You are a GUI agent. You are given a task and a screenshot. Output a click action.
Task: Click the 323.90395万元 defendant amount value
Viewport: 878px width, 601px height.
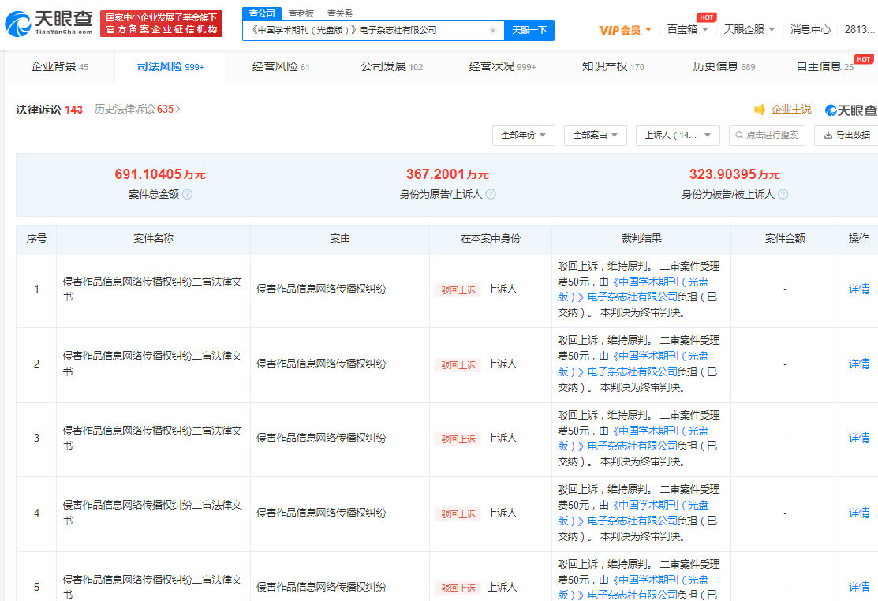click(x=734, y=174)
